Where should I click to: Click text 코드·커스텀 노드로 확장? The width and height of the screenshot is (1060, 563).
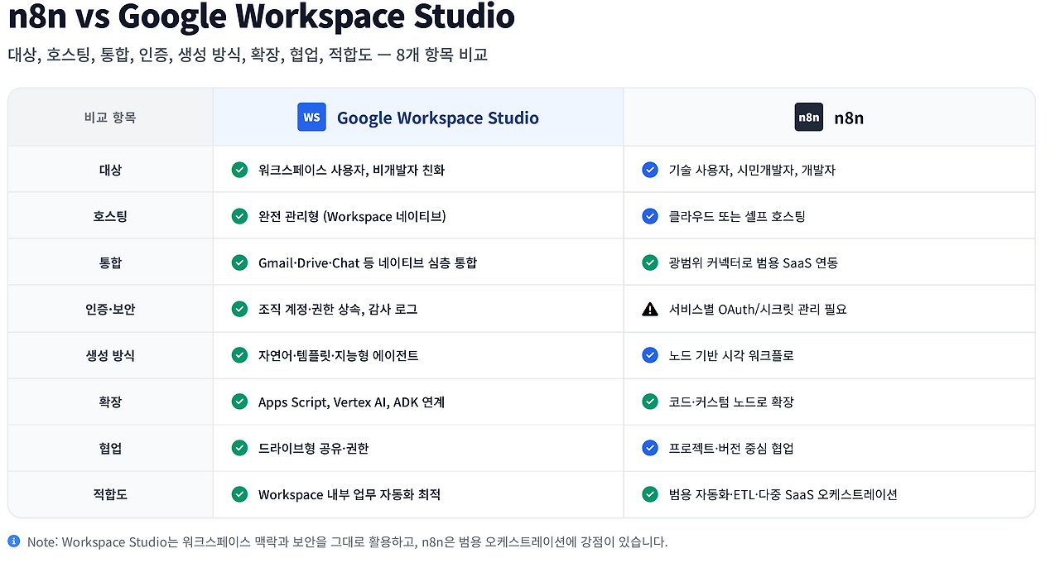(x=731, y=402)
